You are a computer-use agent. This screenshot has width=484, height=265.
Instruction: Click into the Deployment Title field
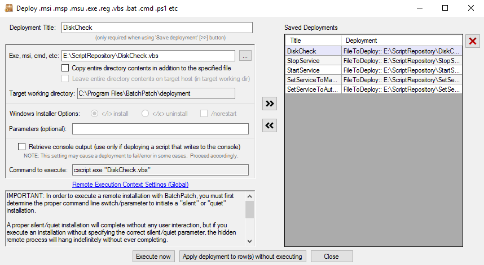click(157, 28)
